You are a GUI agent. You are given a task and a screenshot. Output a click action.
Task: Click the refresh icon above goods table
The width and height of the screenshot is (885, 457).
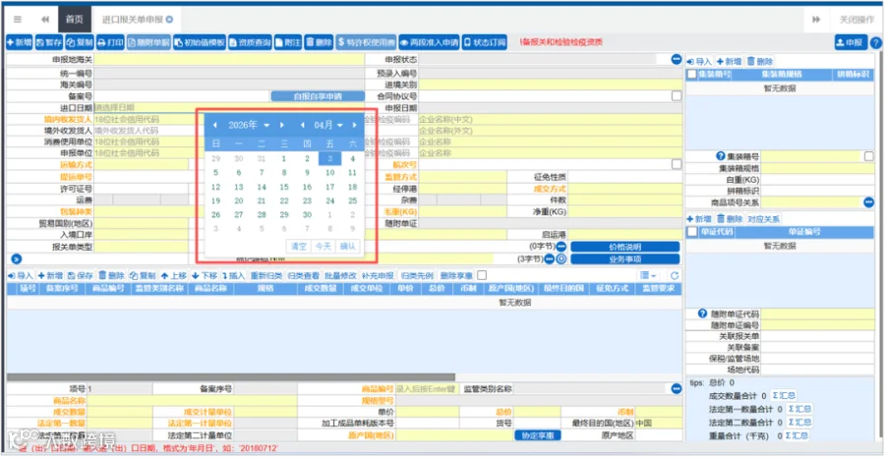click(674, 276)
